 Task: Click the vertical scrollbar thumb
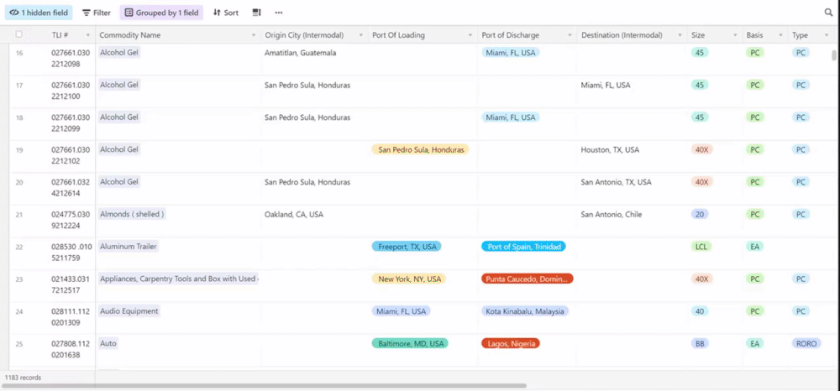tap(833, 55)
